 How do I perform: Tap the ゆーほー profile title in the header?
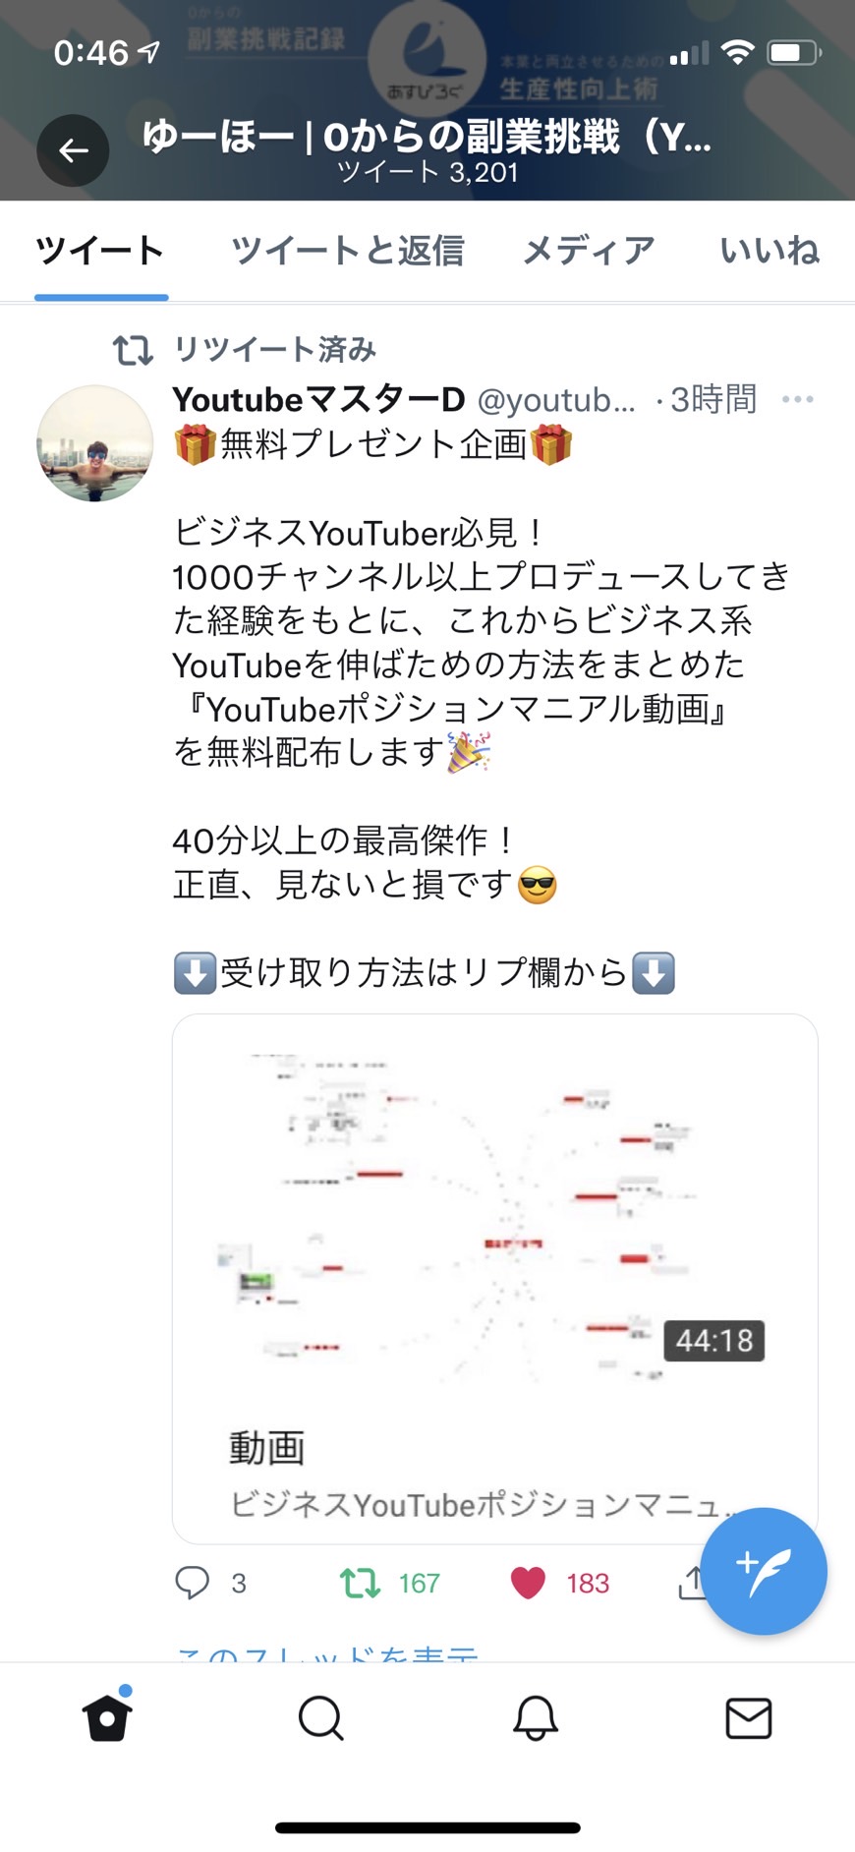[427, 137]
